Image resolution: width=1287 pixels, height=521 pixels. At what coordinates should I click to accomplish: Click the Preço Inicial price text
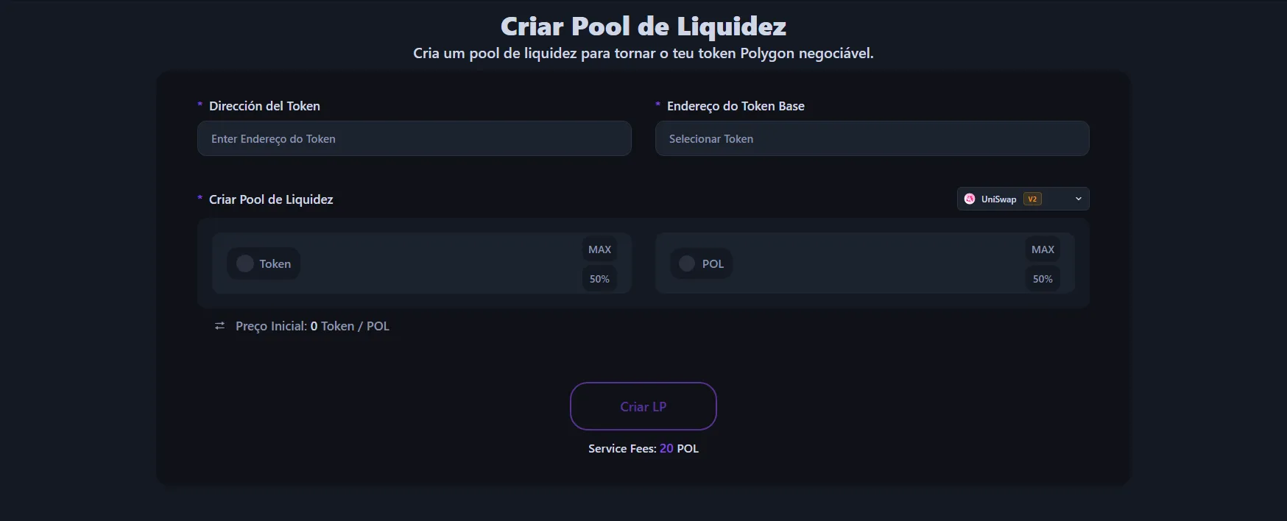coord(312,326)
